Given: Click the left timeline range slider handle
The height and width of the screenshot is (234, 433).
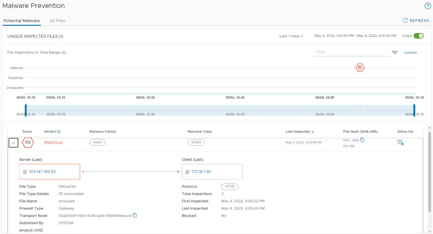Looking at the screenshot, I should point(26,110).
